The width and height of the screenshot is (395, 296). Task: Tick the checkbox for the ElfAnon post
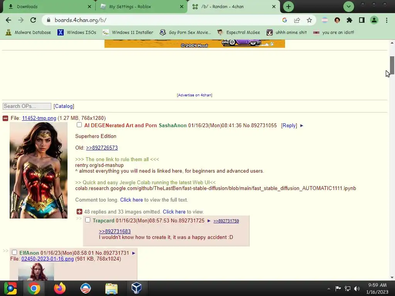point(14,252)
